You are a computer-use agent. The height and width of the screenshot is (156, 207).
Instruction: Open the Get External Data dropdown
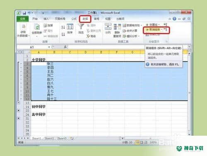(23, 31)
